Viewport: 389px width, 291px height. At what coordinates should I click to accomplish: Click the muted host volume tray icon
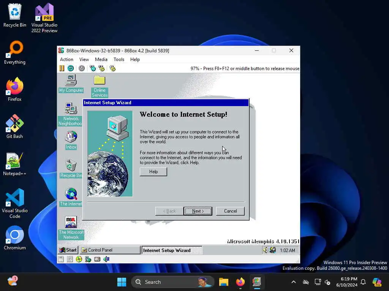327,282
